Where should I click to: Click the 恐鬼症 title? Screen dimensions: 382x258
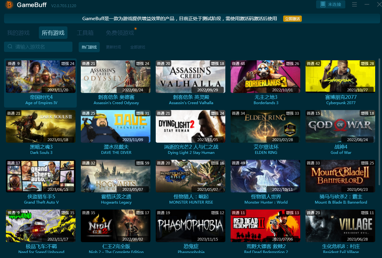click(x=191, y=246)
